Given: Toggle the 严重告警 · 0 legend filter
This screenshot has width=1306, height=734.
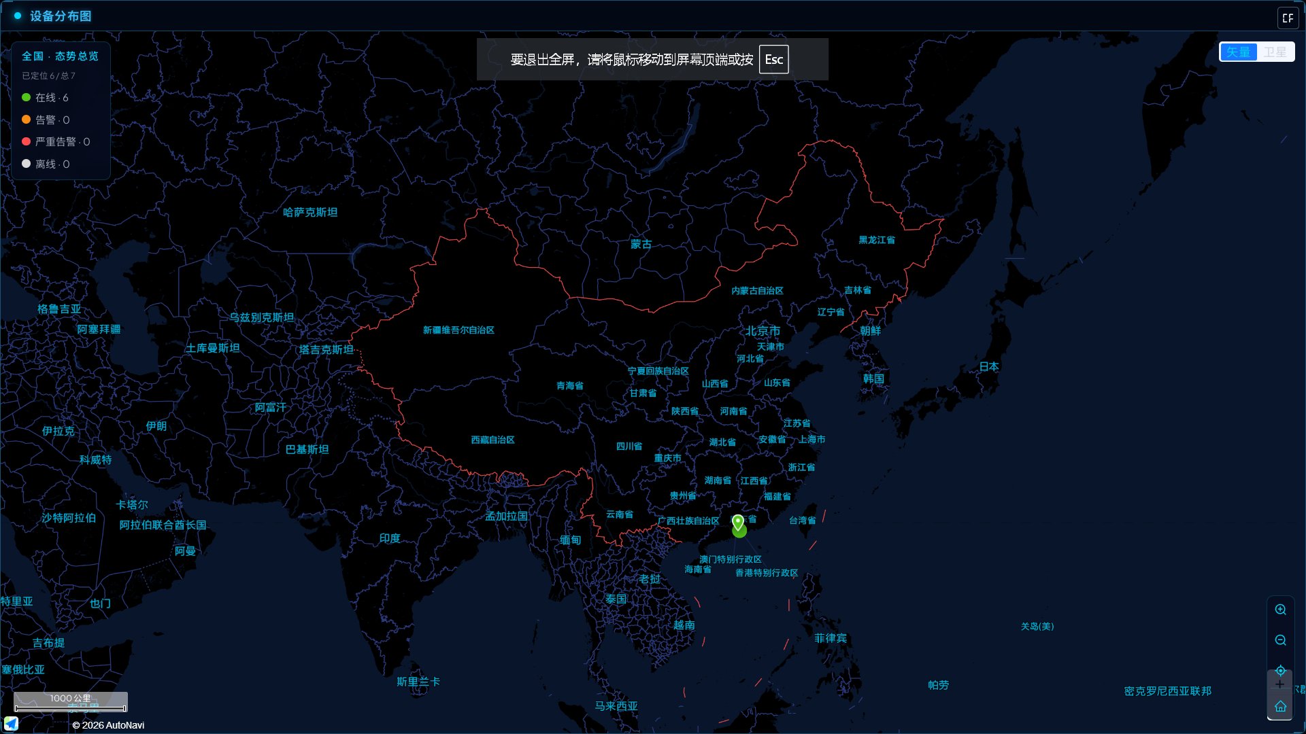Looking at the screenshot, I should [x=56, y=142].
